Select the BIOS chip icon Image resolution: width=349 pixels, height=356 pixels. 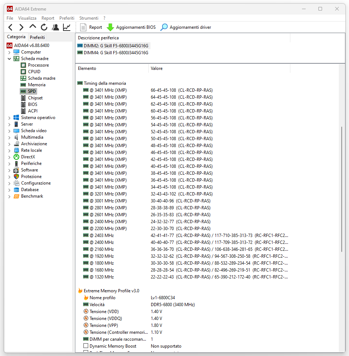tap(23, 104)
